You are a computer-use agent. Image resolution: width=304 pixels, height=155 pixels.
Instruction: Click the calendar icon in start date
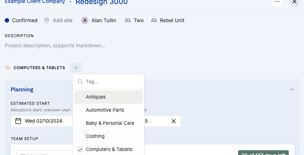(x=18, y=121)
